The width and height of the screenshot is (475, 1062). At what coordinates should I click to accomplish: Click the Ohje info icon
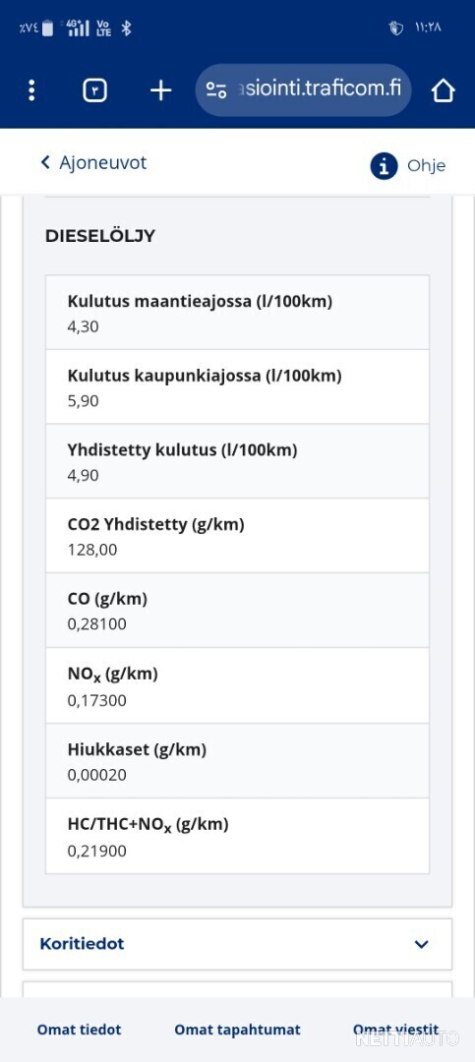[x=384, y=166]
